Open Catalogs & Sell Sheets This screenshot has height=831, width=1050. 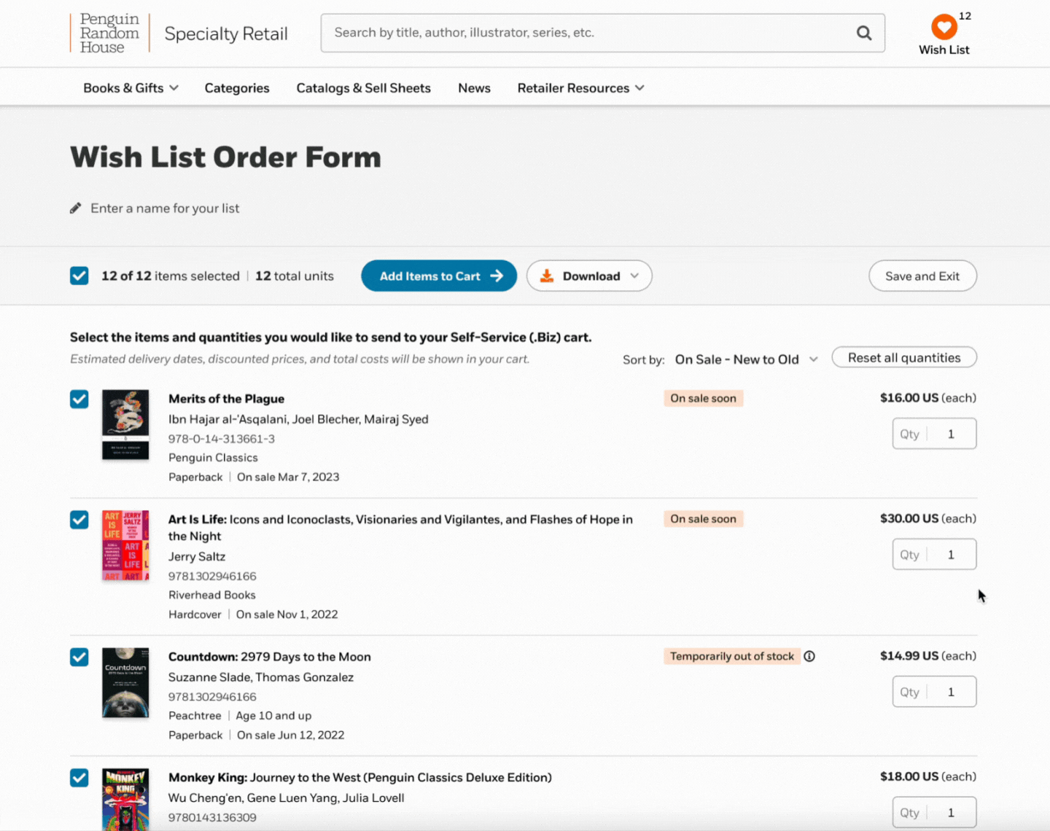(363, 88)
